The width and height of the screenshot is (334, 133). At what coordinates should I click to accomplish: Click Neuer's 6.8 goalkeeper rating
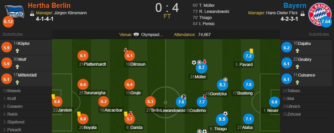point(274,102)
